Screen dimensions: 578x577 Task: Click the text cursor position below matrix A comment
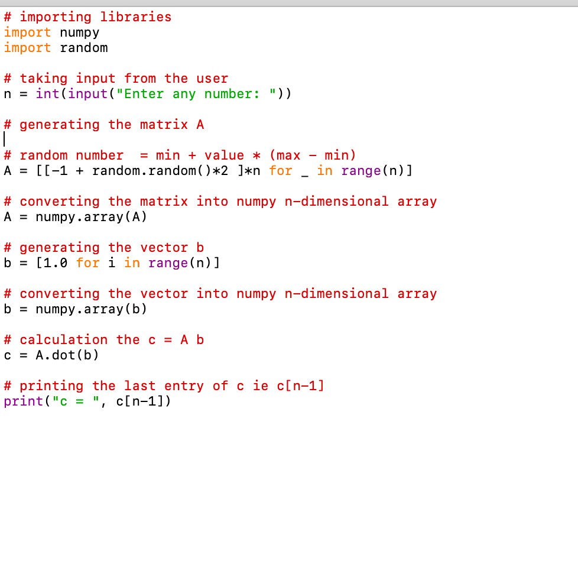point(5,139)
